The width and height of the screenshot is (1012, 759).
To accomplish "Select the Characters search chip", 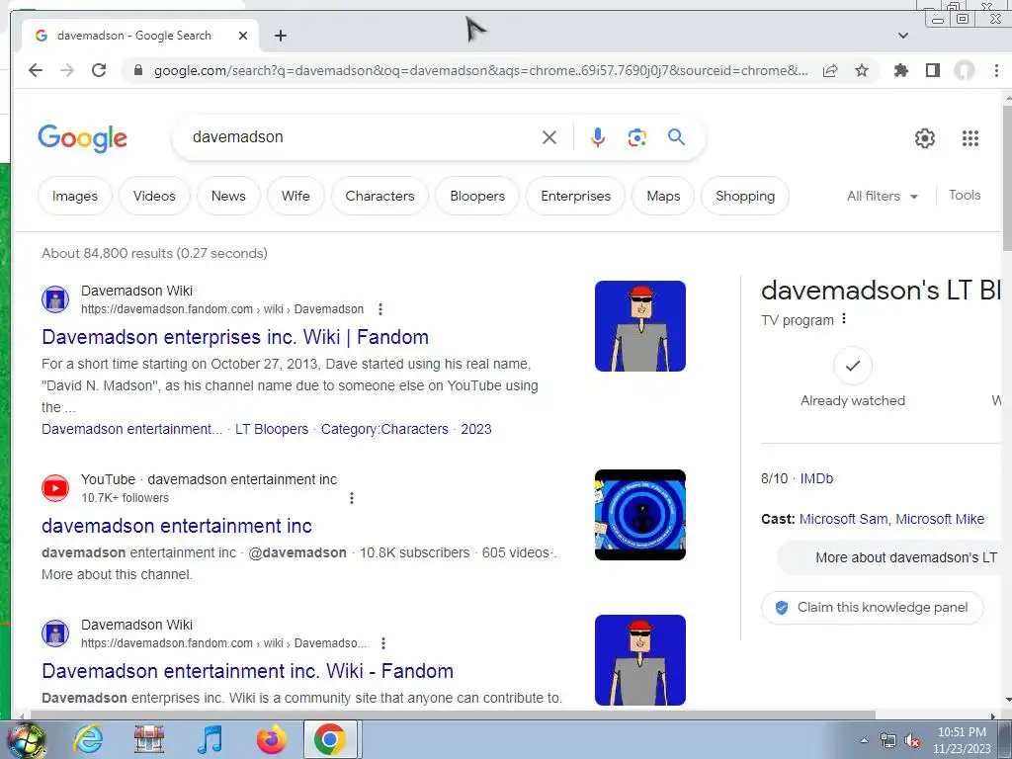I will click(379, 196).
